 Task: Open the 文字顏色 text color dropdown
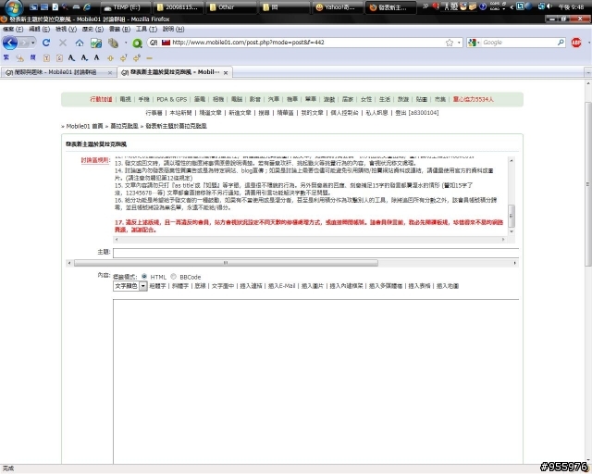pos(129,286)
